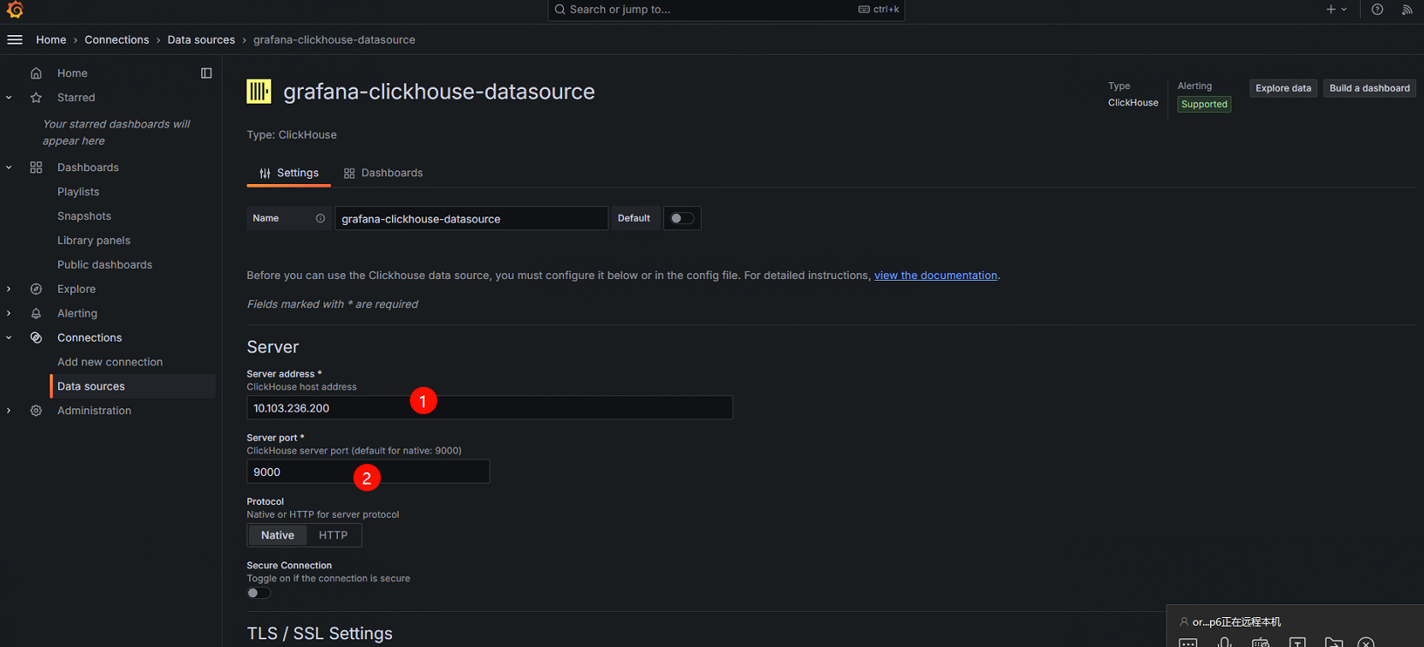Open Library panels in the sidebar
This screenshot has height=647, width=1424.
pyautogui.click(x=94, y=240)
